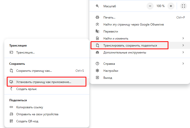Expand the Найти и изменить submenu arrow

(183, 38)
